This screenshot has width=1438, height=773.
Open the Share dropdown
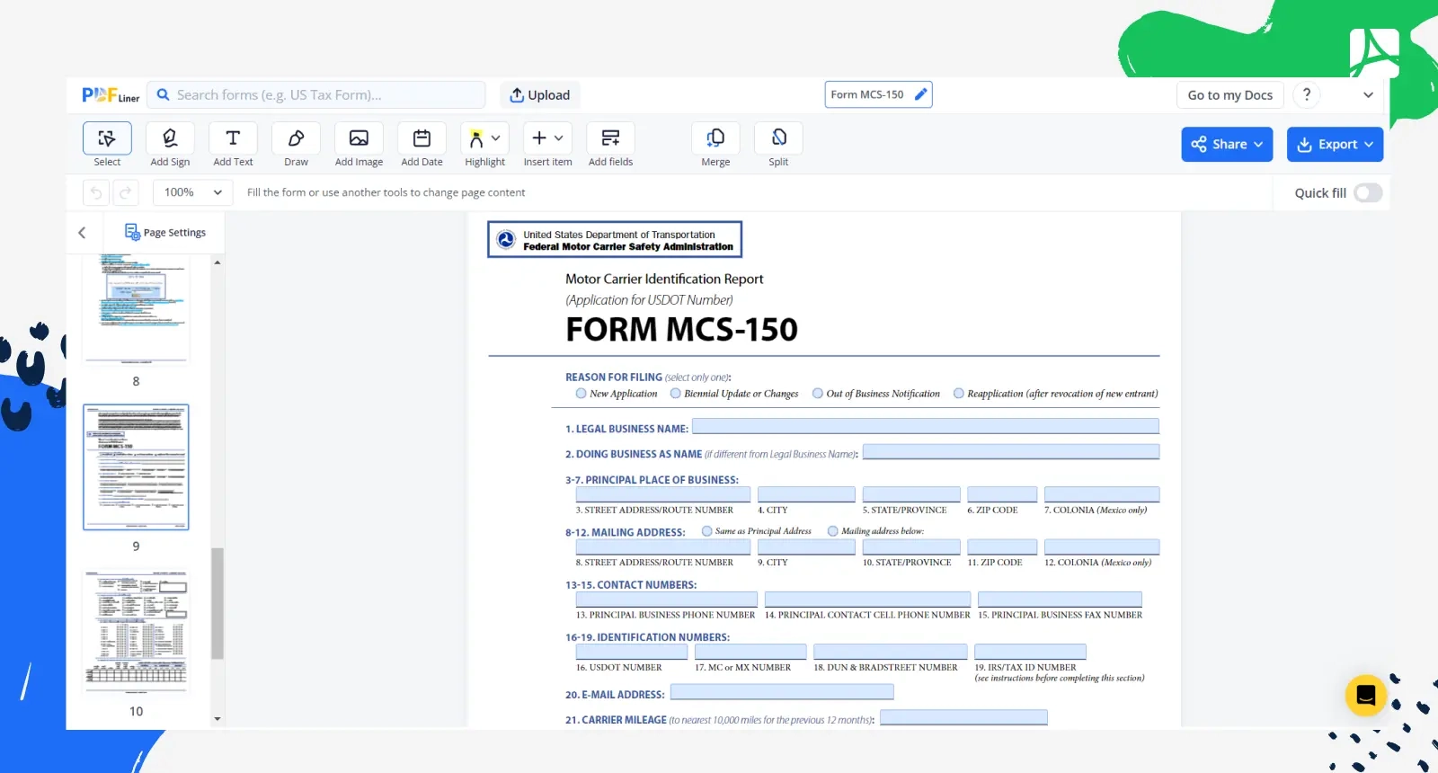point(1227,144)
